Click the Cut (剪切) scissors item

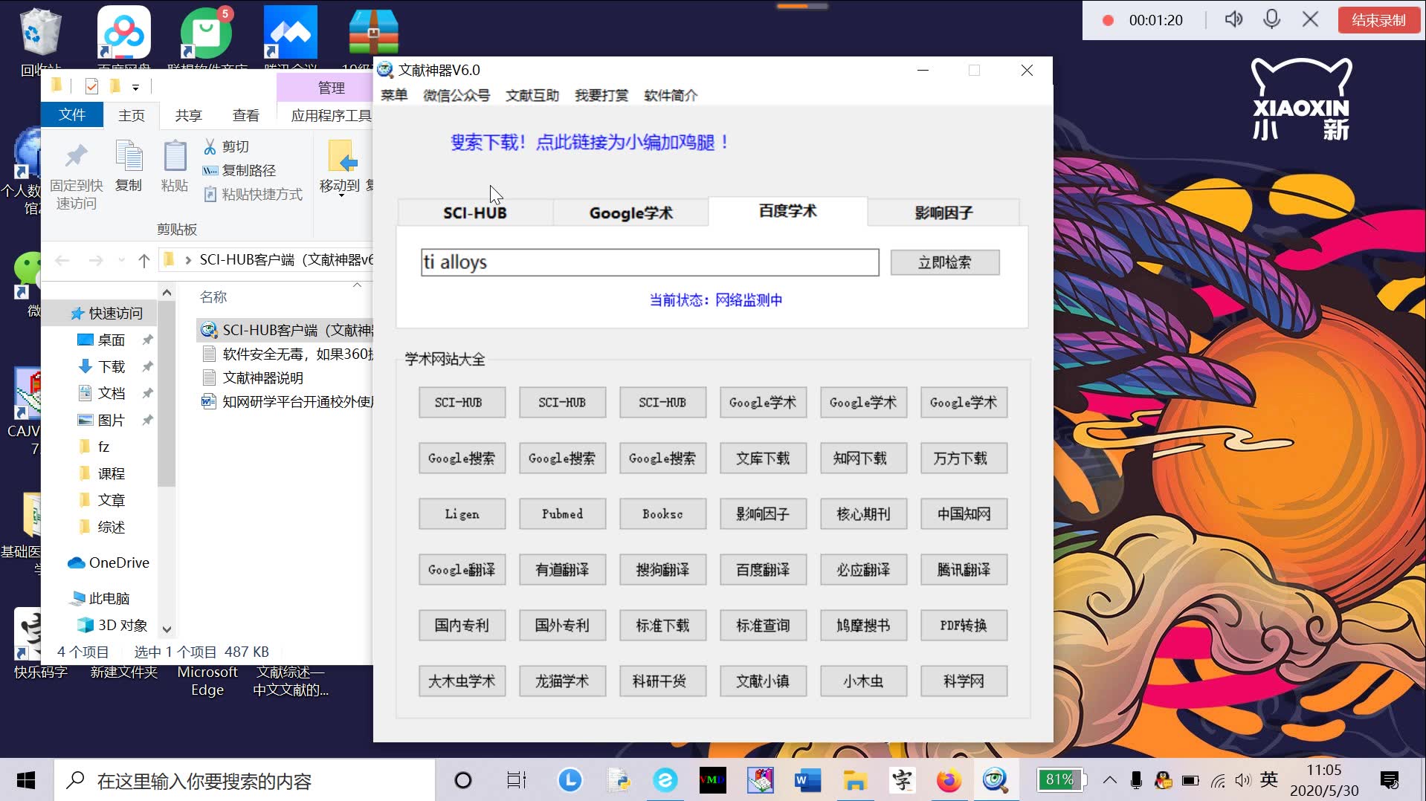click(227, 147)
